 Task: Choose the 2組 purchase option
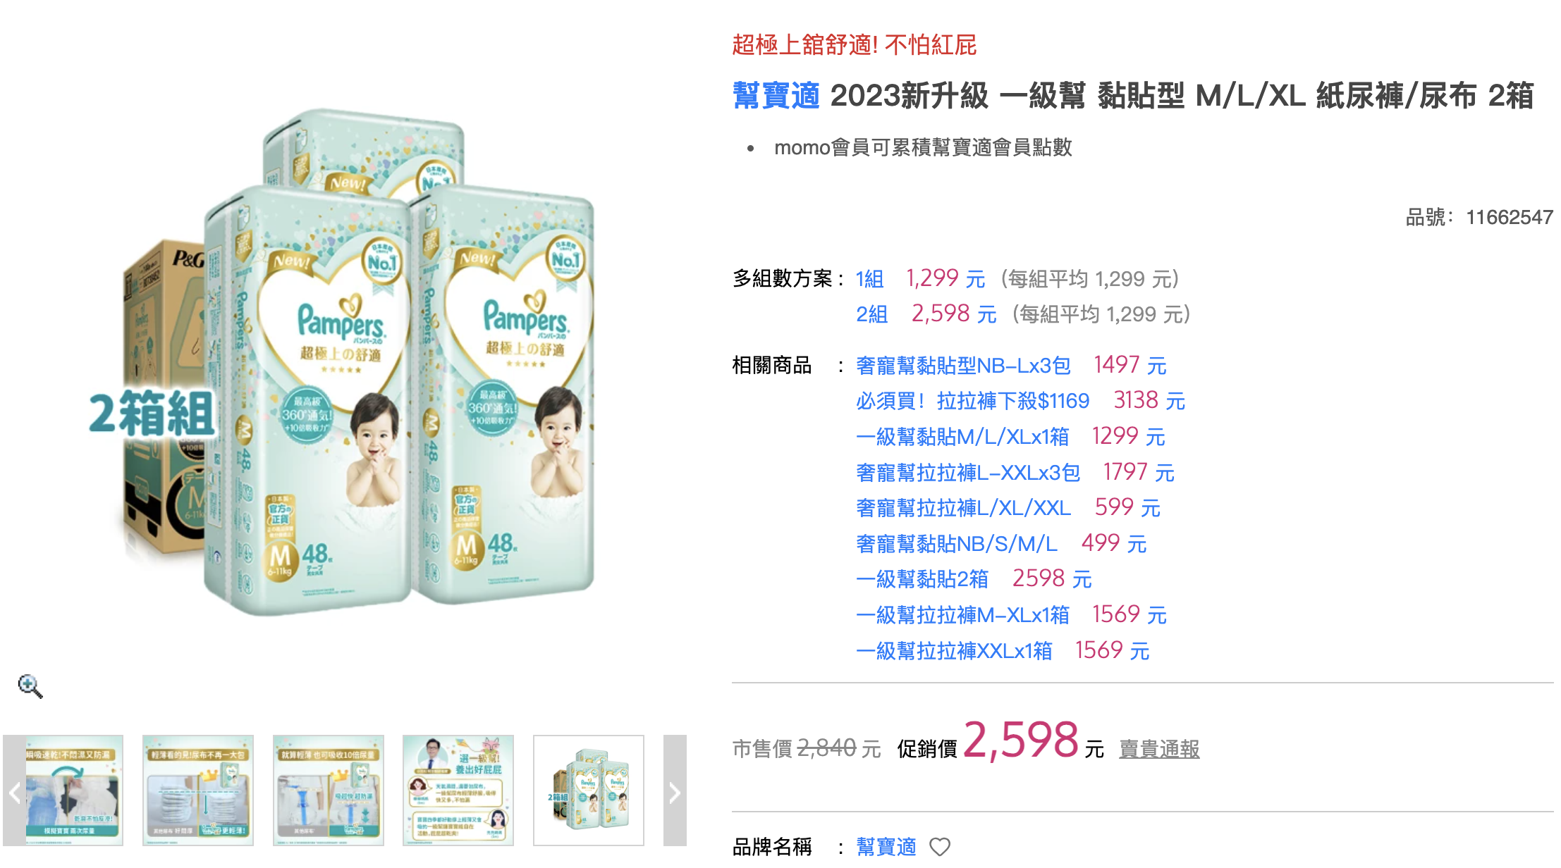pos(871,314)
